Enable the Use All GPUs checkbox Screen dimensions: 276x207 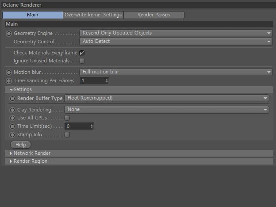(67, 118)
